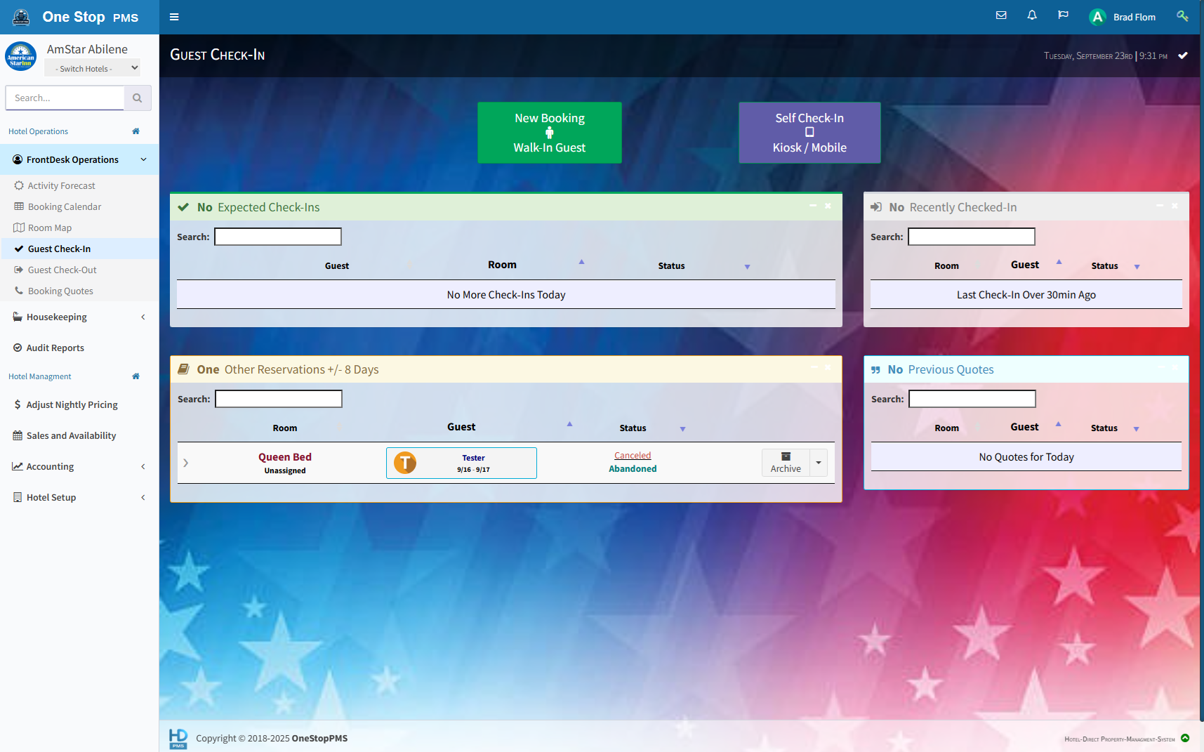
Task: Click the orange T guest avatar
Action: [x=405, y=463]
